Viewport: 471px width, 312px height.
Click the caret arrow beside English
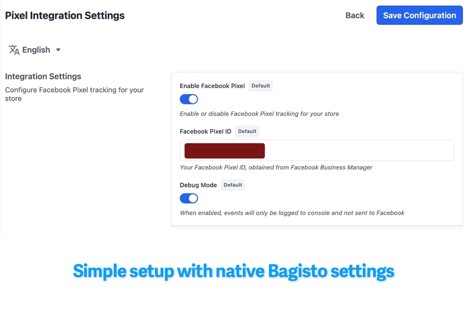click(58, 50)
